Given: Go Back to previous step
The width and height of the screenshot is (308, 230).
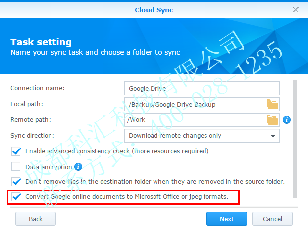Looking at the screenshot, I should click(x=36, y=219).
